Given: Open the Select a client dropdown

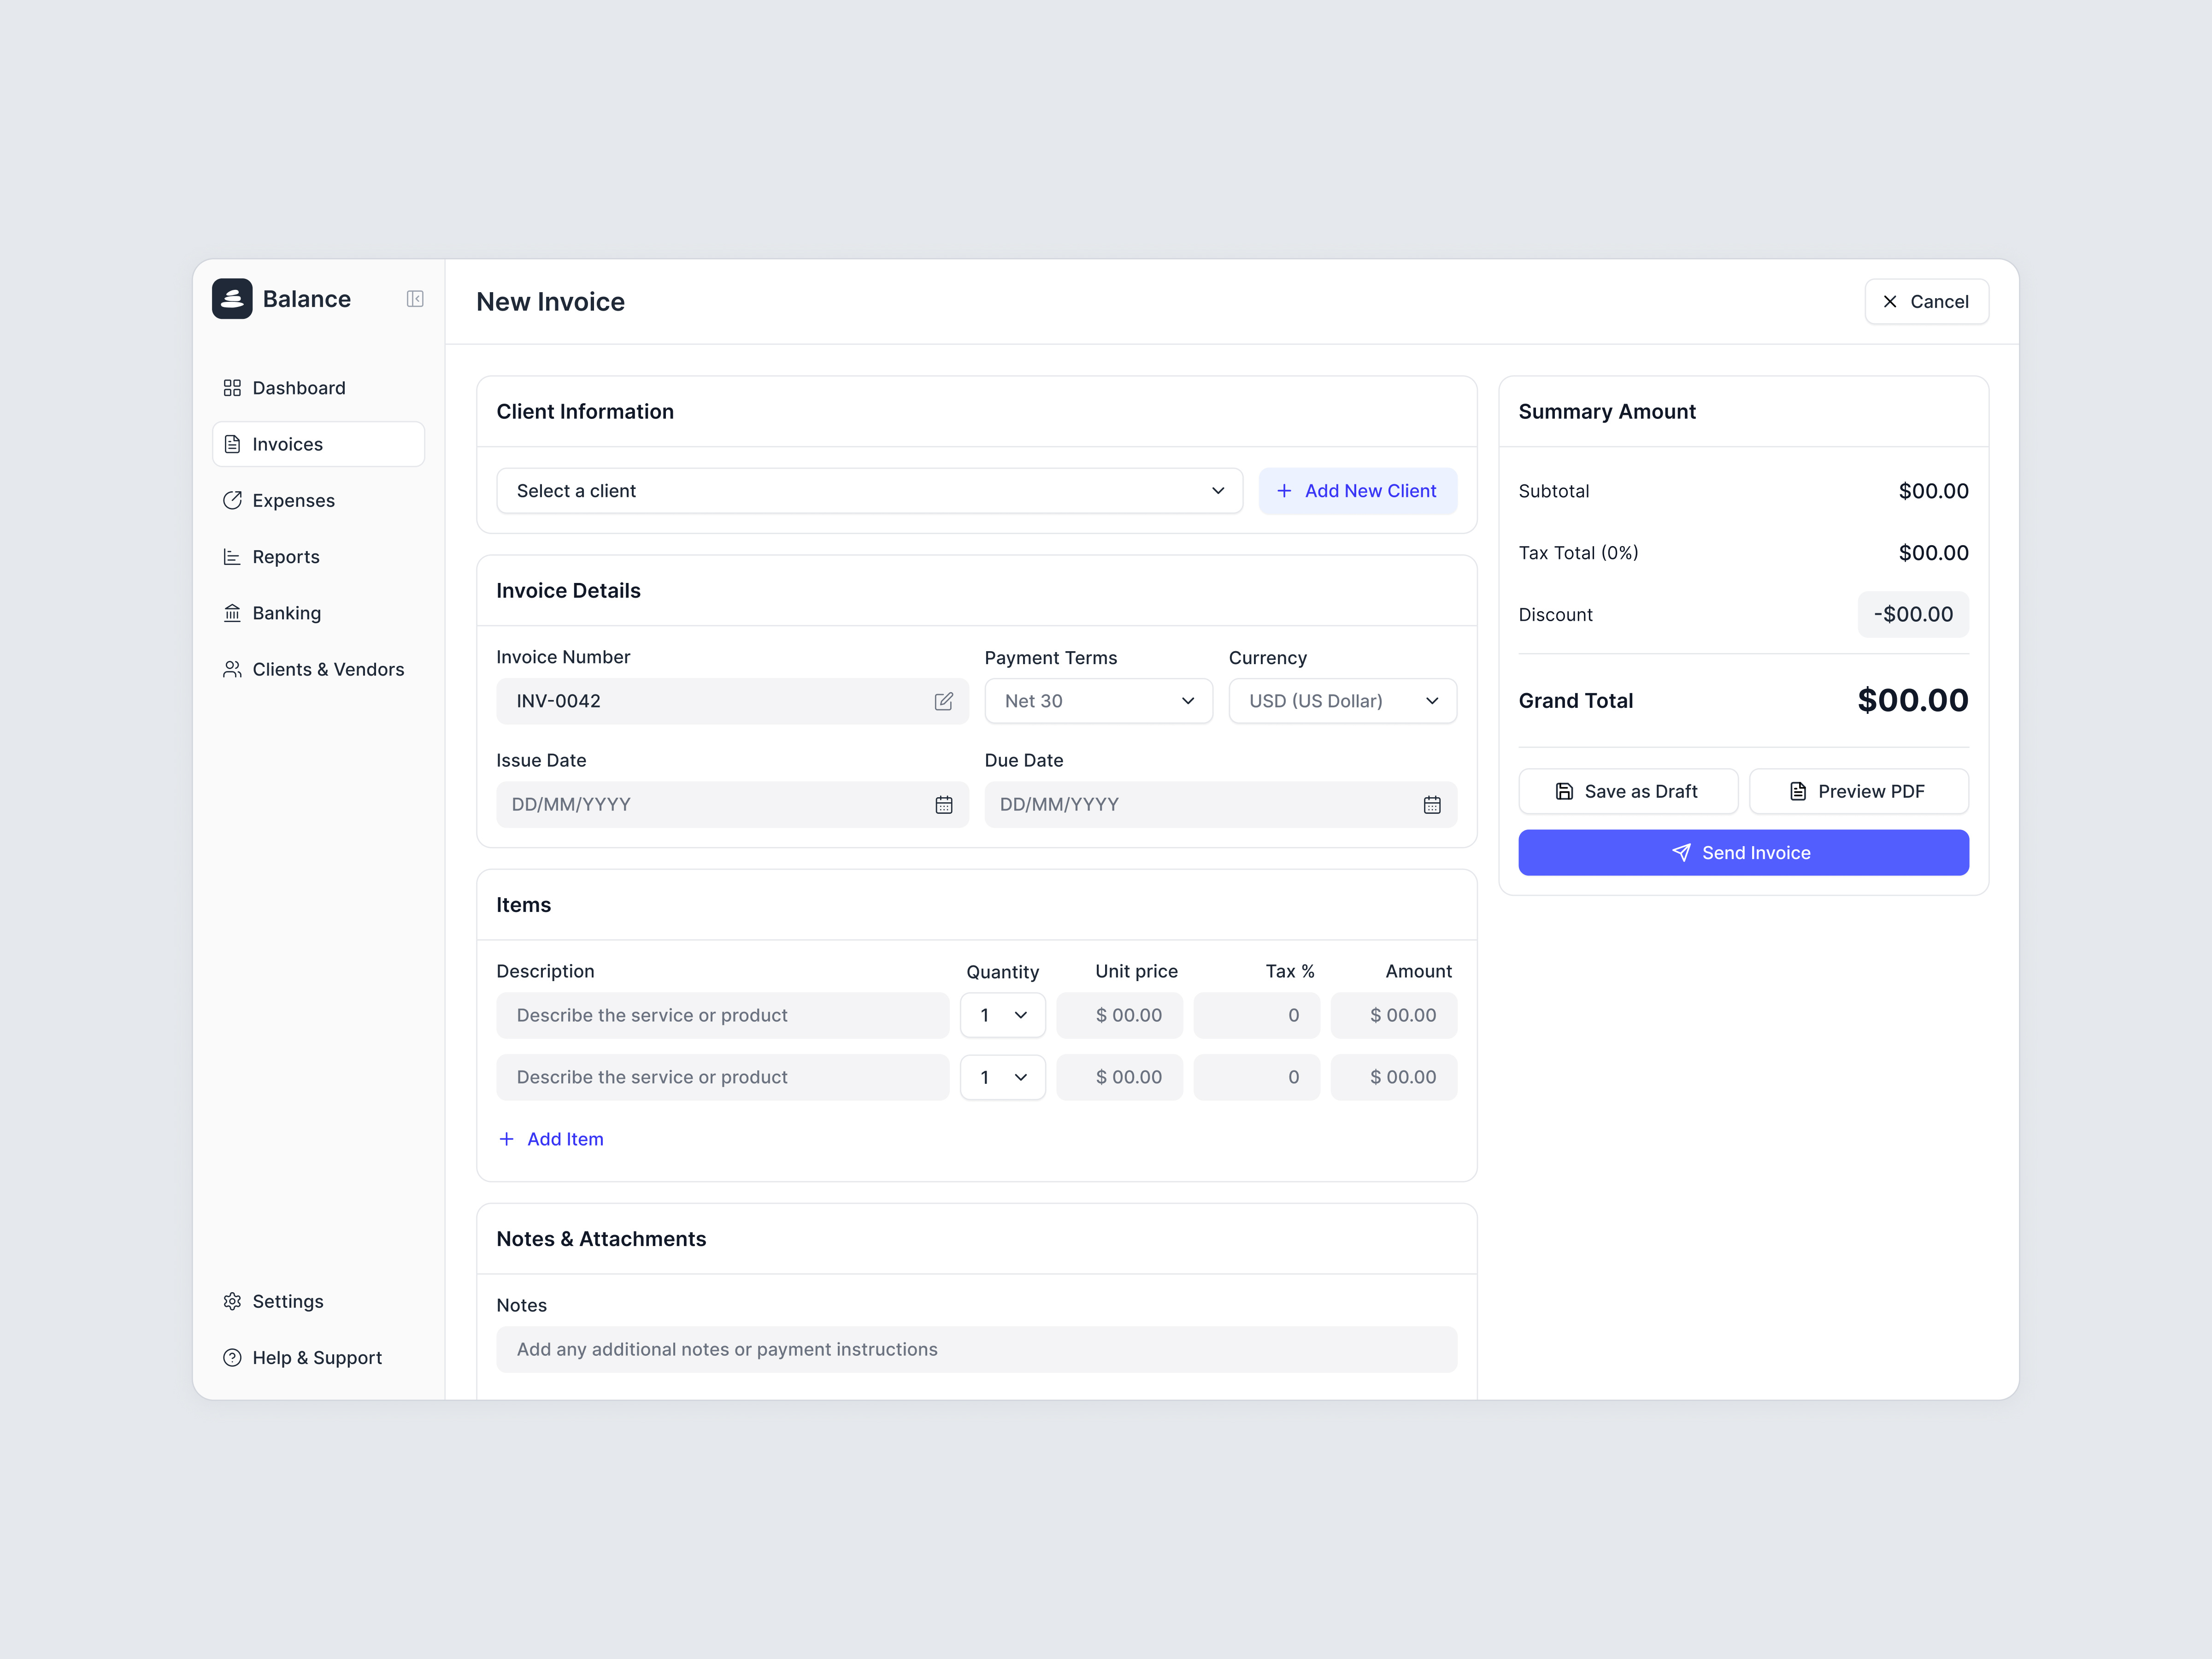Looking at the screenshot, I should click(x=869, y=490).
